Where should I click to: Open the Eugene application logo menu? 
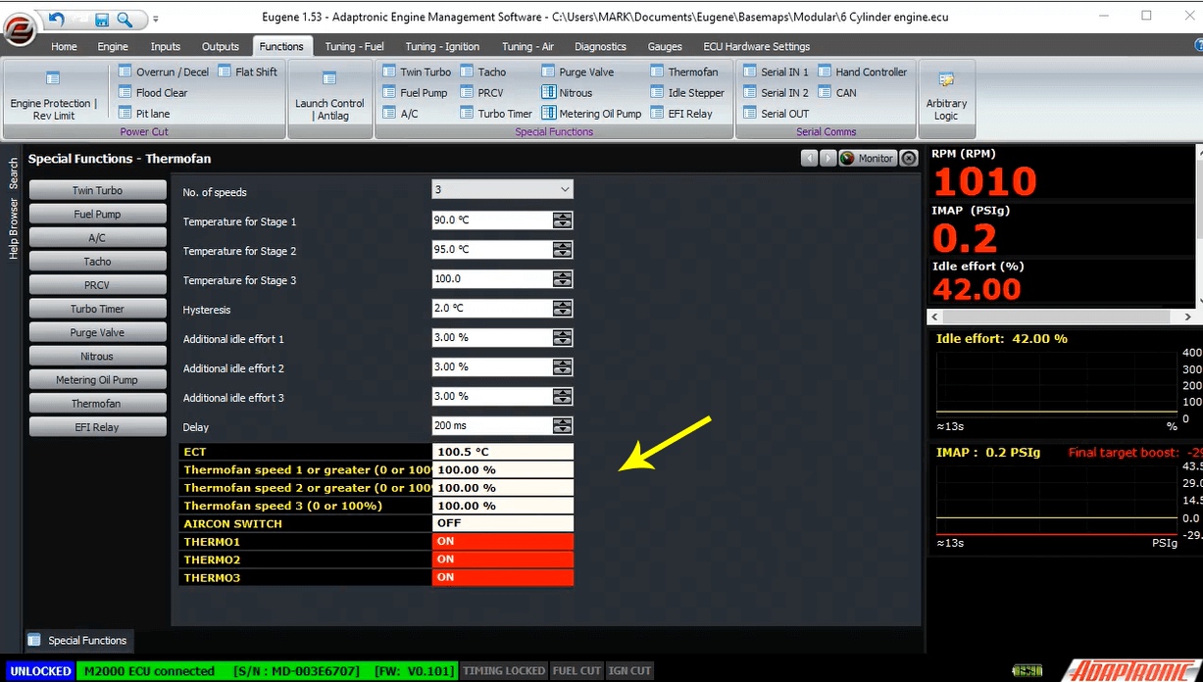(x=19, y=29)
